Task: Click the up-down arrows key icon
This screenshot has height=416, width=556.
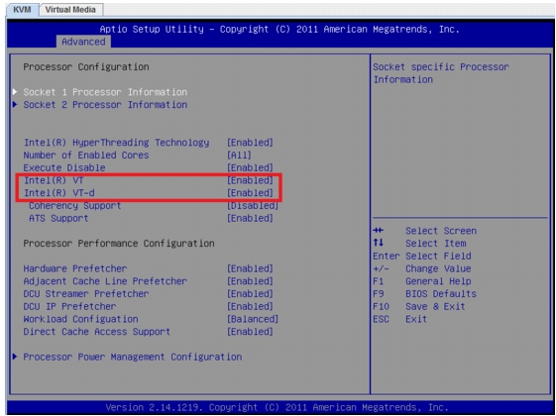Action: click(378, 243)
